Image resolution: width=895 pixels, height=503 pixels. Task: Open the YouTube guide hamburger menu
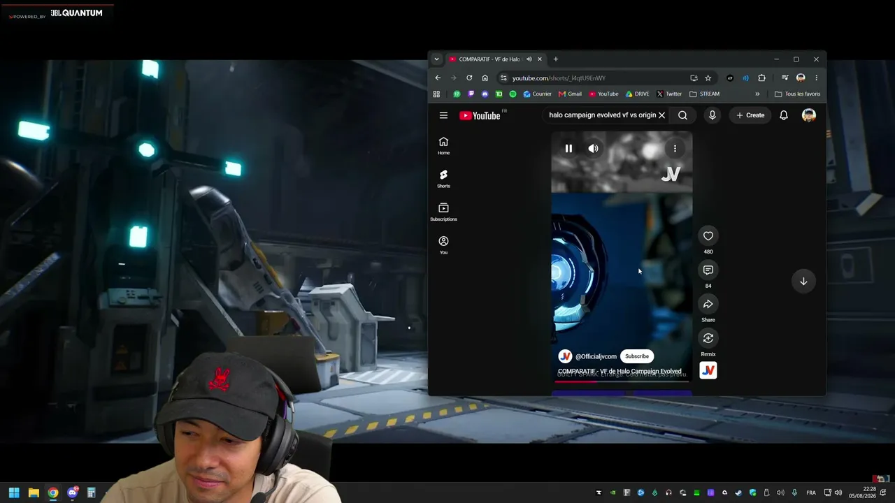click(x=443, y=115)
